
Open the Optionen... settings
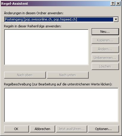[104, 129]
